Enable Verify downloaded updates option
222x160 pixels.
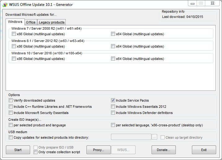coord(11,100)
